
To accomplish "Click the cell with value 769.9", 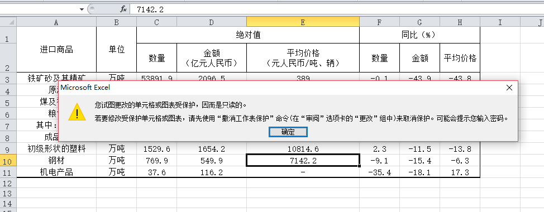I will point(157,161).
